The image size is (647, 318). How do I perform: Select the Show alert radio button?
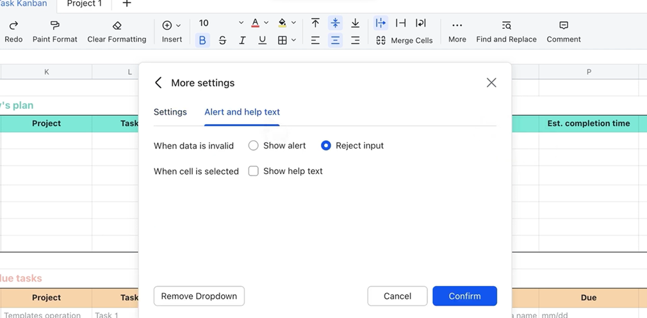(254, 146)
